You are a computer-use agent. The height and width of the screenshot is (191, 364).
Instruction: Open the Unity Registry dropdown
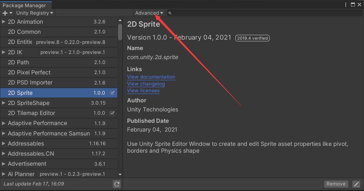(x=34, y=13)
